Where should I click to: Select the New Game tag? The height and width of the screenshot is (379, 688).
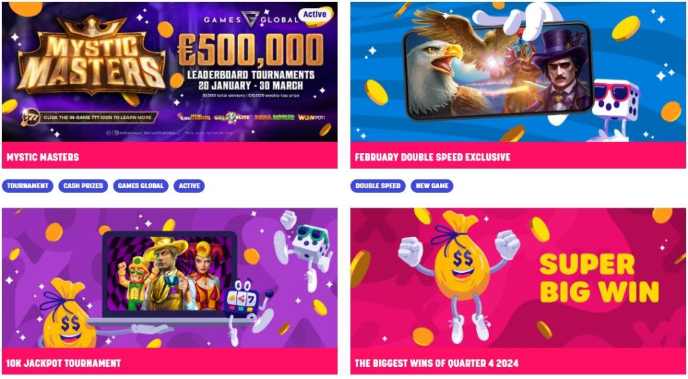point(432,186)
